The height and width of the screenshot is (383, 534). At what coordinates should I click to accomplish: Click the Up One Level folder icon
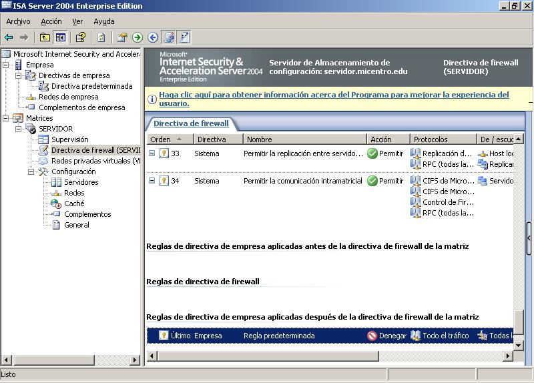pyautogui.click(x=45, y=37)
